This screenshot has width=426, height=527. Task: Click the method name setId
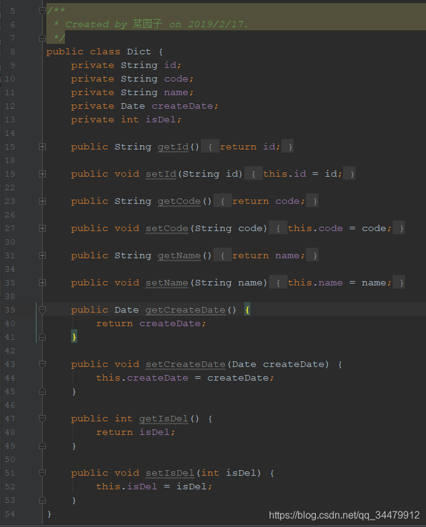(x=161, y=174)
